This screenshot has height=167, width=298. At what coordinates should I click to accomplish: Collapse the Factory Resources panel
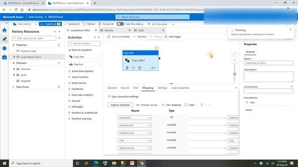59,32
